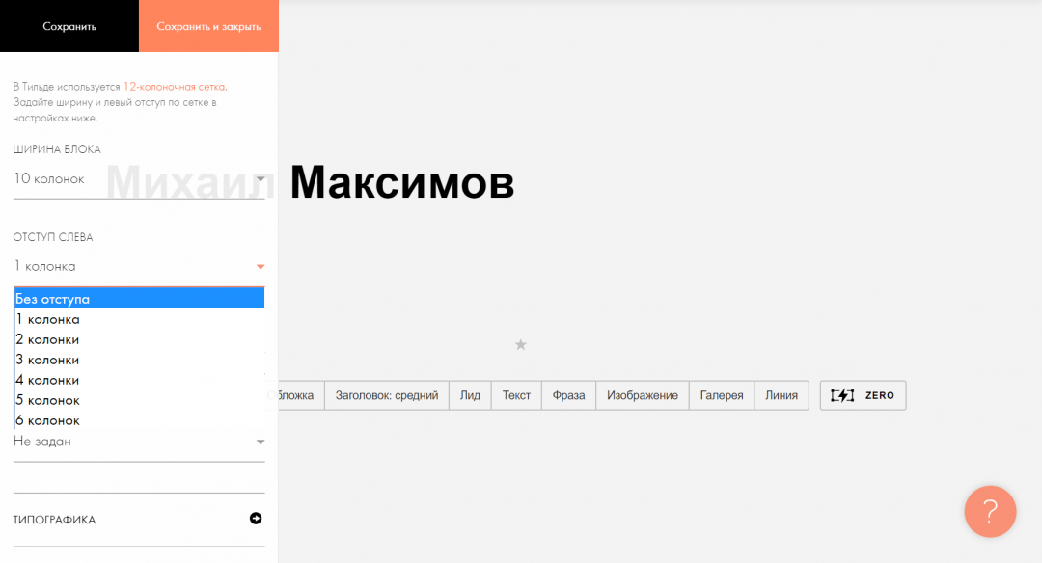This screenshot has height=563, width=1042.
Task: Choose 6 колонок from the list
Action: (139, 420)
